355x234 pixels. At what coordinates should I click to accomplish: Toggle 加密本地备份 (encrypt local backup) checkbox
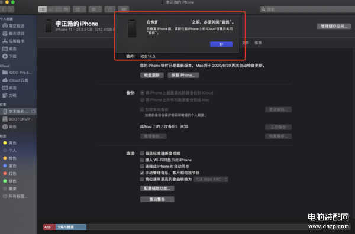pyautogui.click(x=142, y=109)
